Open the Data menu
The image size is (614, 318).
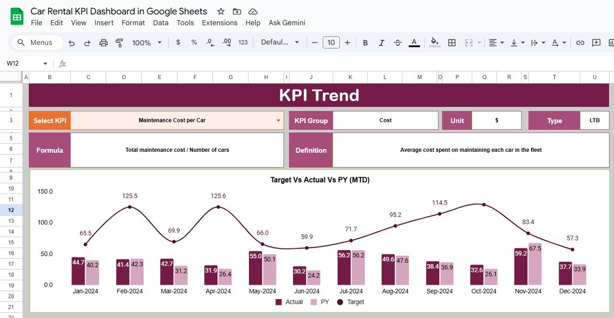[x=161, y=23]
